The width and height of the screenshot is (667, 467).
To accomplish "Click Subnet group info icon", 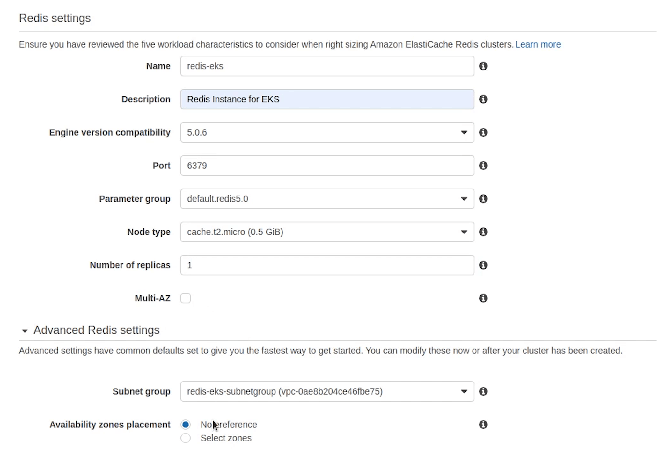I will click(x=483, y=391).
